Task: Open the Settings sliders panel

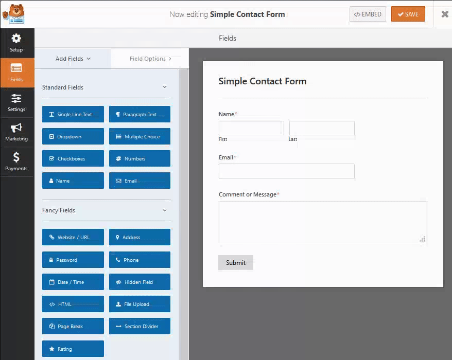Action: [x=16, y=103]
